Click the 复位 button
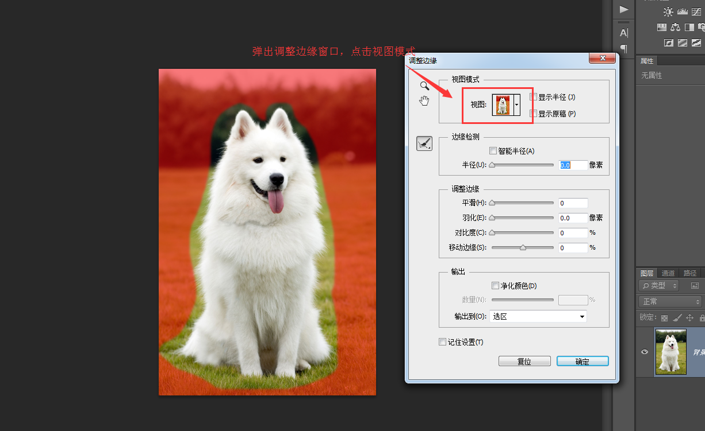Viewport: 705px width, 431px height. click(x=524, y=362)
